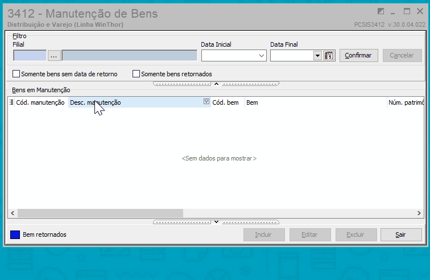
Task: Open the Filial lookup ellipsis button
Action: coord(54,55)
